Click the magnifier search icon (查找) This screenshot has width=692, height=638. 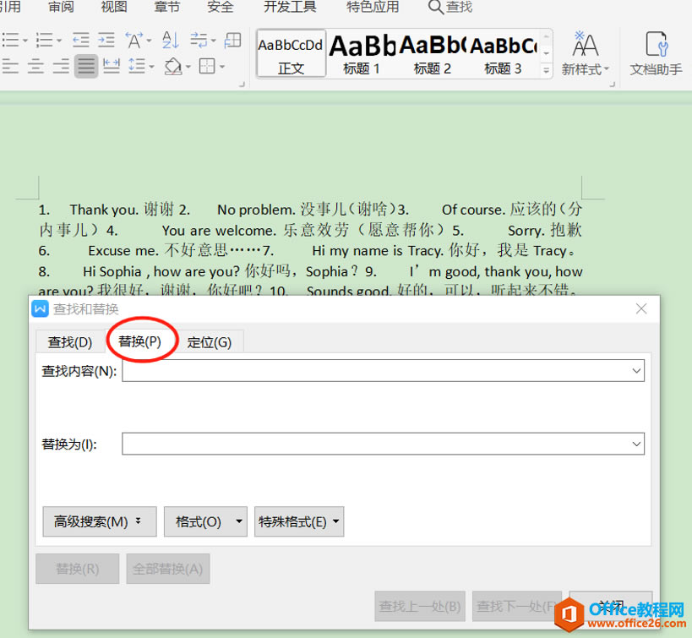[436, 7]
